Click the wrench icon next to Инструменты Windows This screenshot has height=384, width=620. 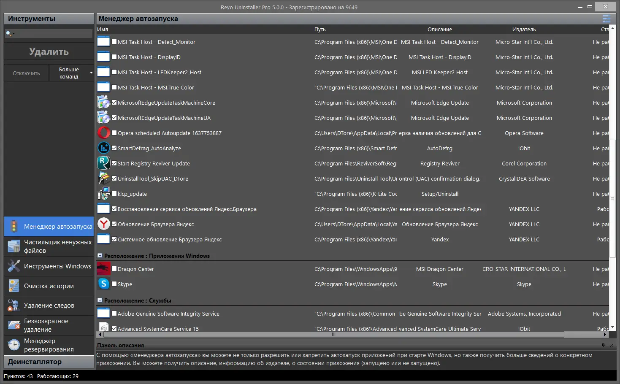click(13, 266)
